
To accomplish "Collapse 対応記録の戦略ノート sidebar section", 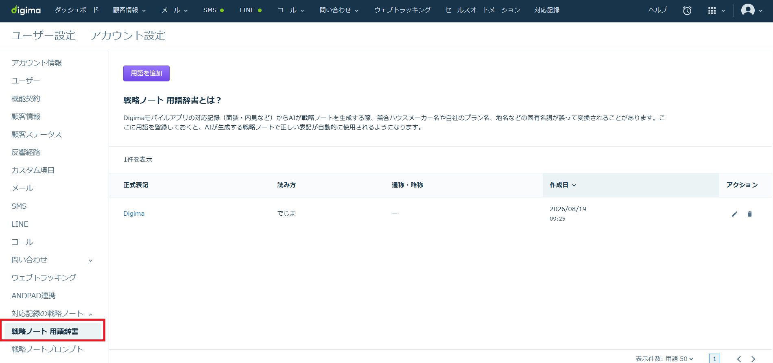I will tap(52, 313).
